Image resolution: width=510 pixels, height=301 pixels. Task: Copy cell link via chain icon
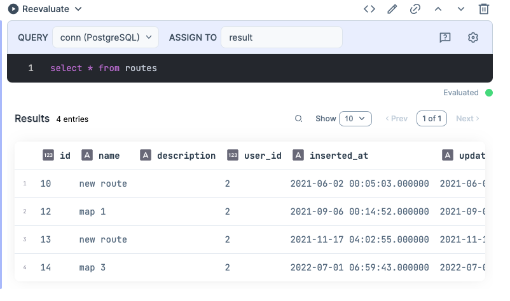[415, 9]
